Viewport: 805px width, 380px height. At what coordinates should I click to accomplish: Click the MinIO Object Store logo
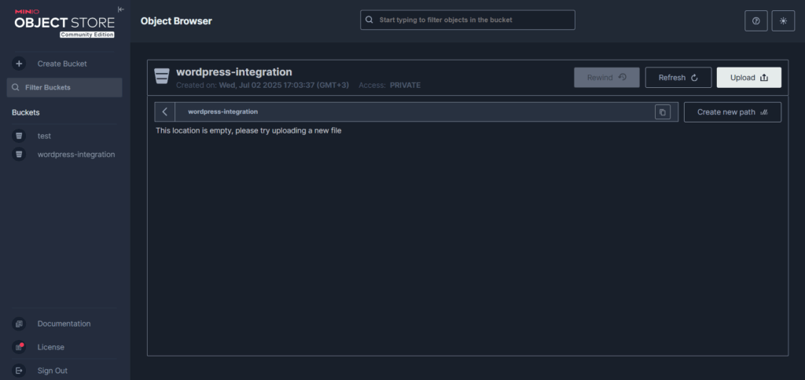click(x=64, y=23)
